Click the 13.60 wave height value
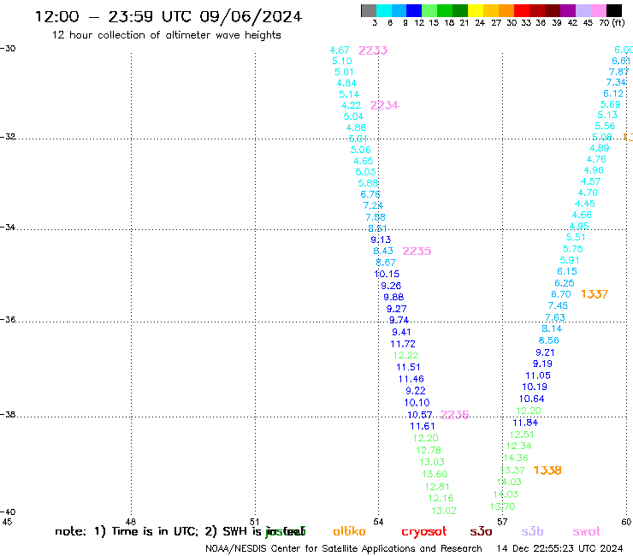 click(x=435, y=474)
